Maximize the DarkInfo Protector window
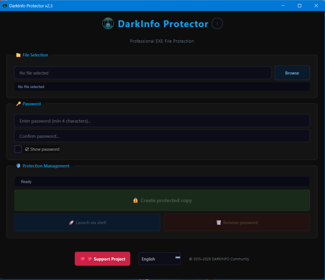The height and width of the screenshot is (280, 325). click(300, 6)
